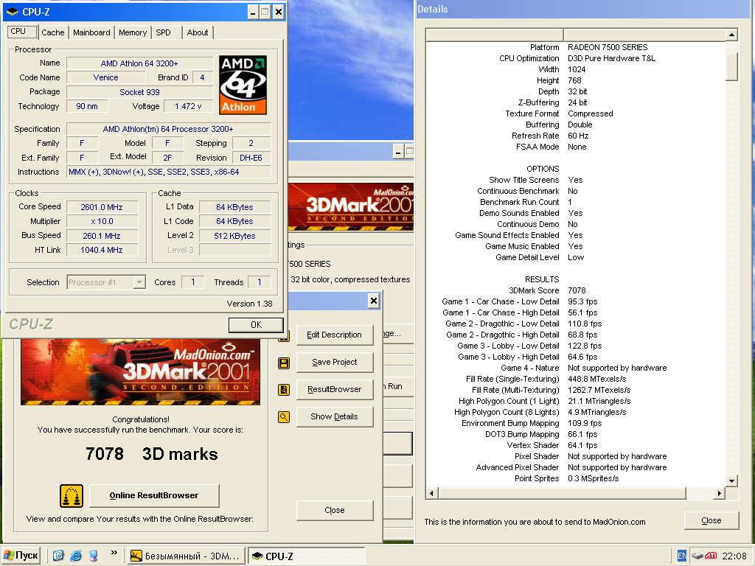
Task: Click the Details horizontal scroll right arrow
Action: coord(720,493)
